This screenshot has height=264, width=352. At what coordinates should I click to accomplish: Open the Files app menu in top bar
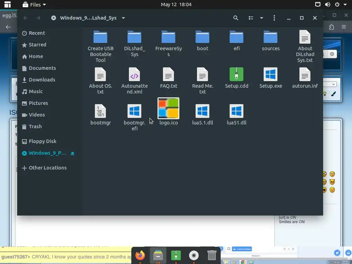click(34, 4)
